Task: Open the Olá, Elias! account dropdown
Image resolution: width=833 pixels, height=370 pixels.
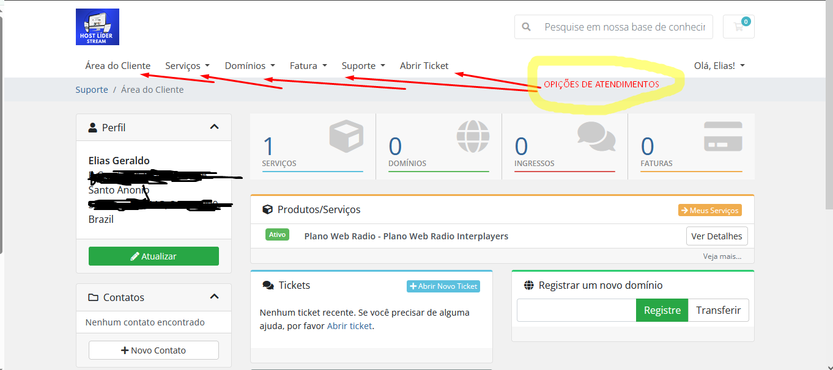Action: click(719, 65)
